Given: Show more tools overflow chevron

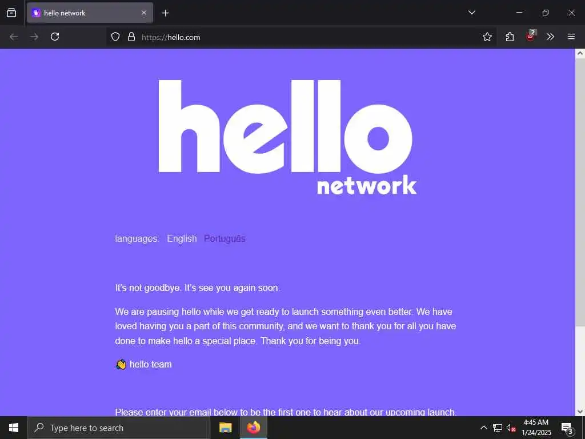Looking at the screenshot, I should pyautogui.click(x=550, y=37).
